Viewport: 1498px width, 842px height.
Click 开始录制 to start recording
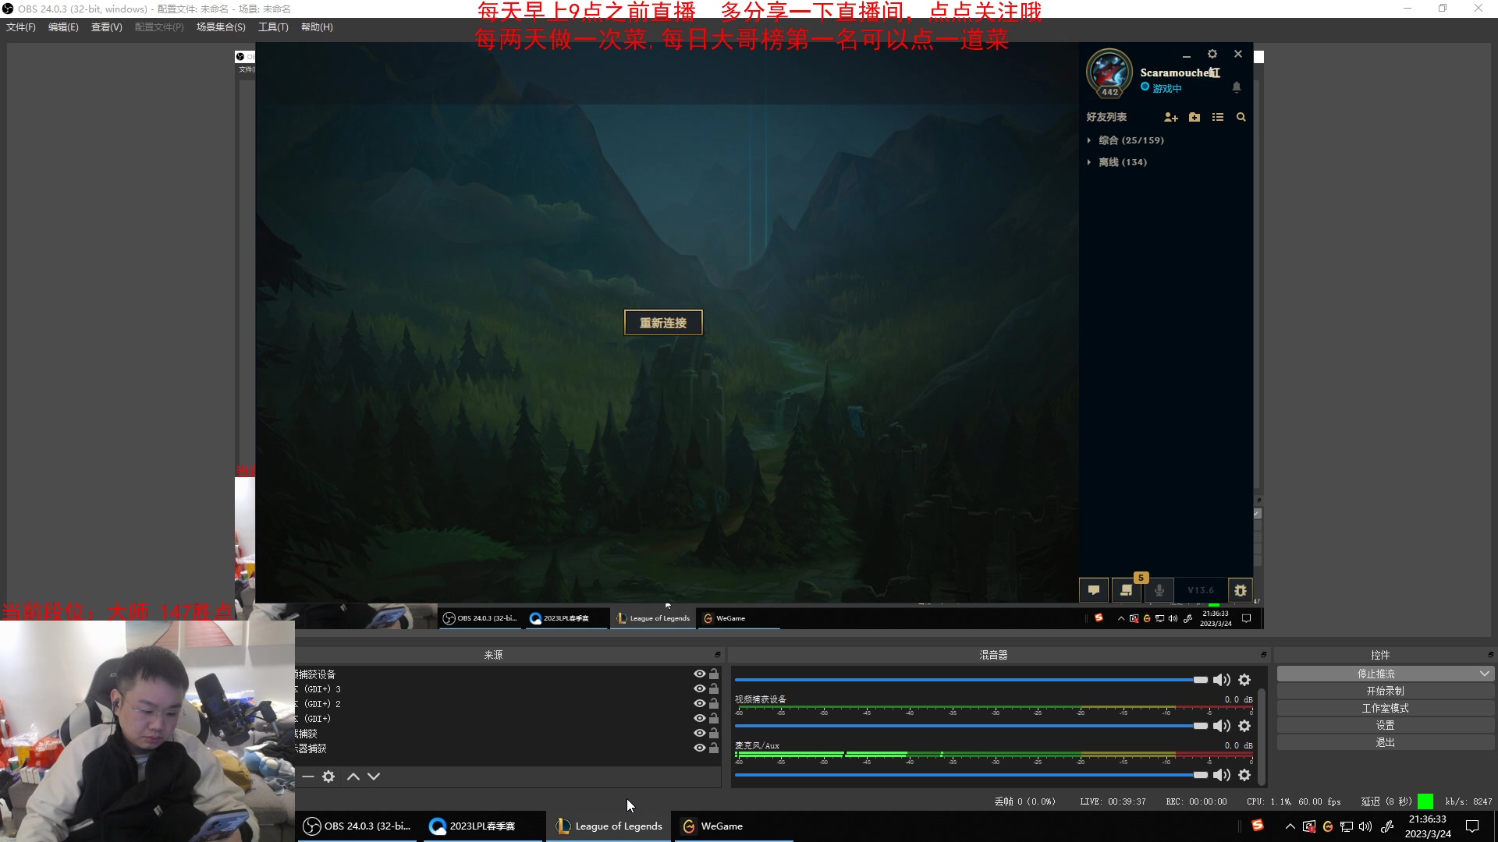pos(1386,692)
